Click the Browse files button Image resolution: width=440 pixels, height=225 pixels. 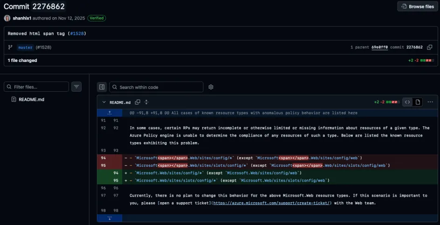point(418,7)
